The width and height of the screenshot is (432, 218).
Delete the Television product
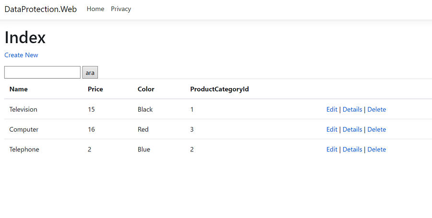coord(377,109)
